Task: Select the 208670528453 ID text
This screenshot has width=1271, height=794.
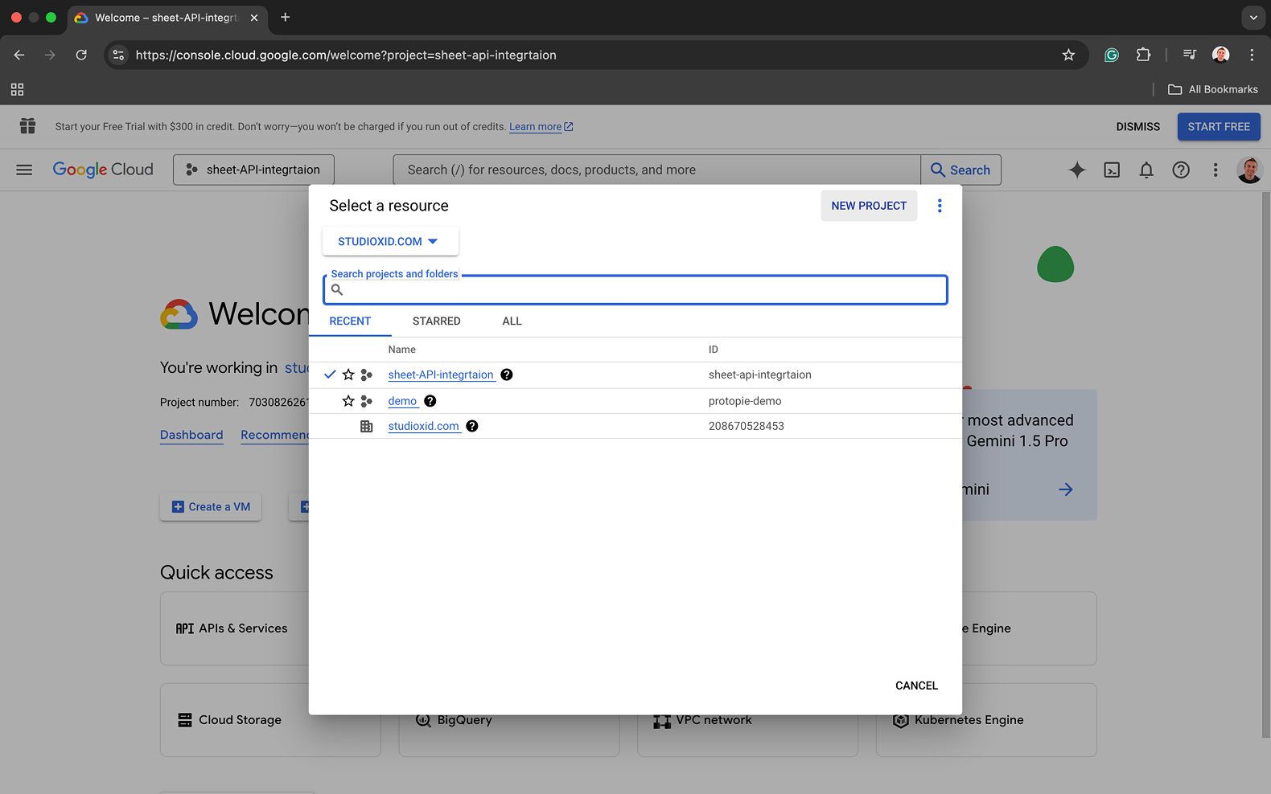Action: click(747, 426)
